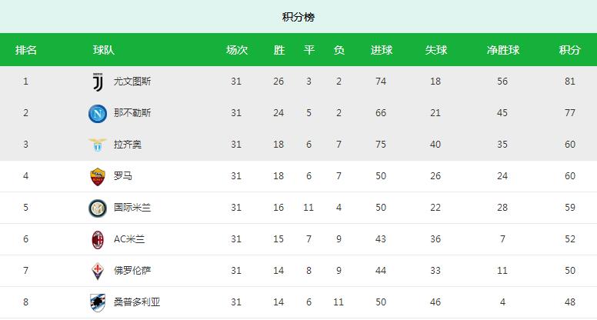Click Juventus points value 81
Screen dimensions: 597x320
569,82
